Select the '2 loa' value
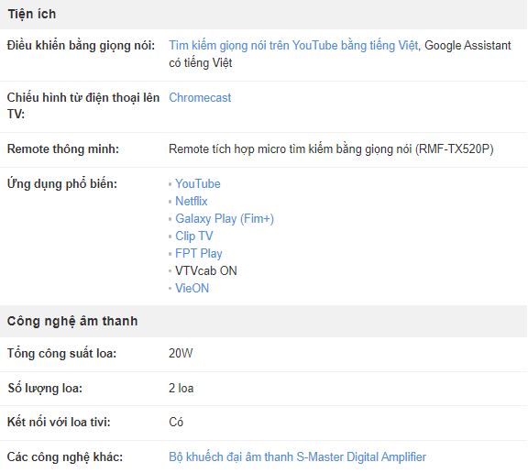Image resolution: width=528 pixels, height=473 pixels. click(181, 388)
